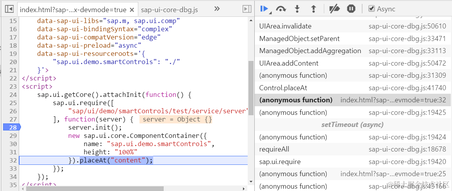Step into next function call
452x191 pixels.
tap(297, 9)
